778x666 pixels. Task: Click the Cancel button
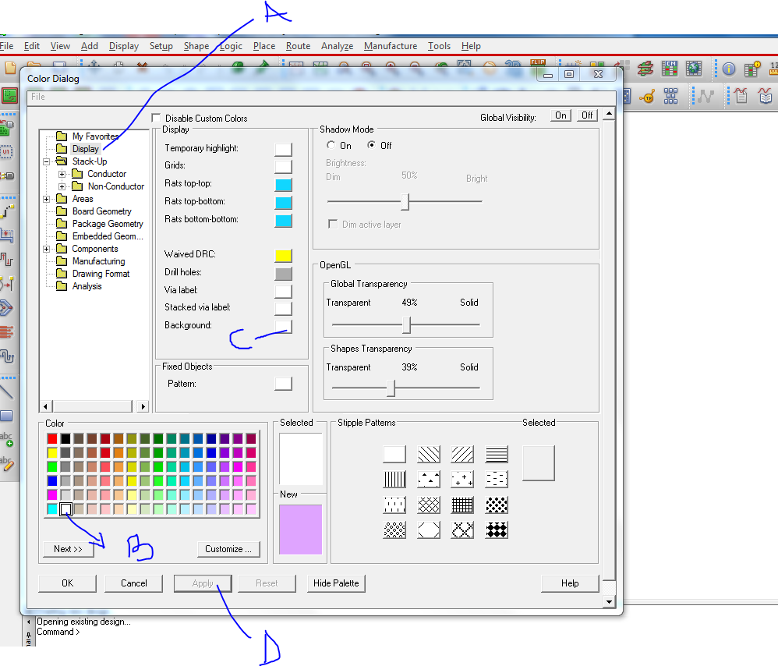pyautogui.click(x=134, y=583)
